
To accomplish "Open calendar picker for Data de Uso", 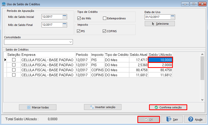I will click(173, 17).
